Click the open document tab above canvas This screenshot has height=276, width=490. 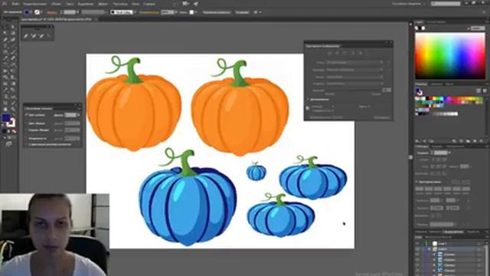coord(57,19)
